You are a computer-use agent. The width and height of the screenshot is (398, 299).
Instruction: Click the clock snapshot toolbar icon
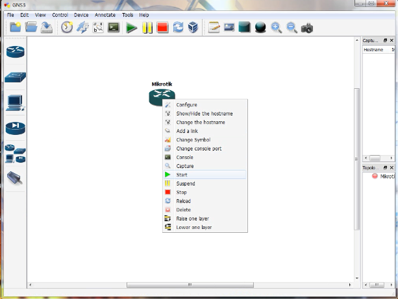(67, 27)
